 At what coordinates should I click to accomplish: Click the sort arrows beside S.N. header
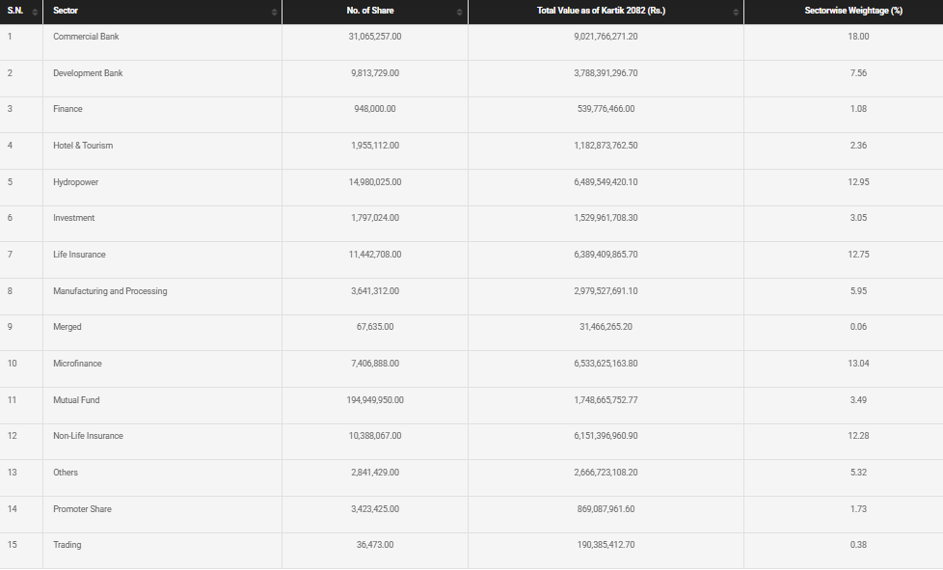35,12
